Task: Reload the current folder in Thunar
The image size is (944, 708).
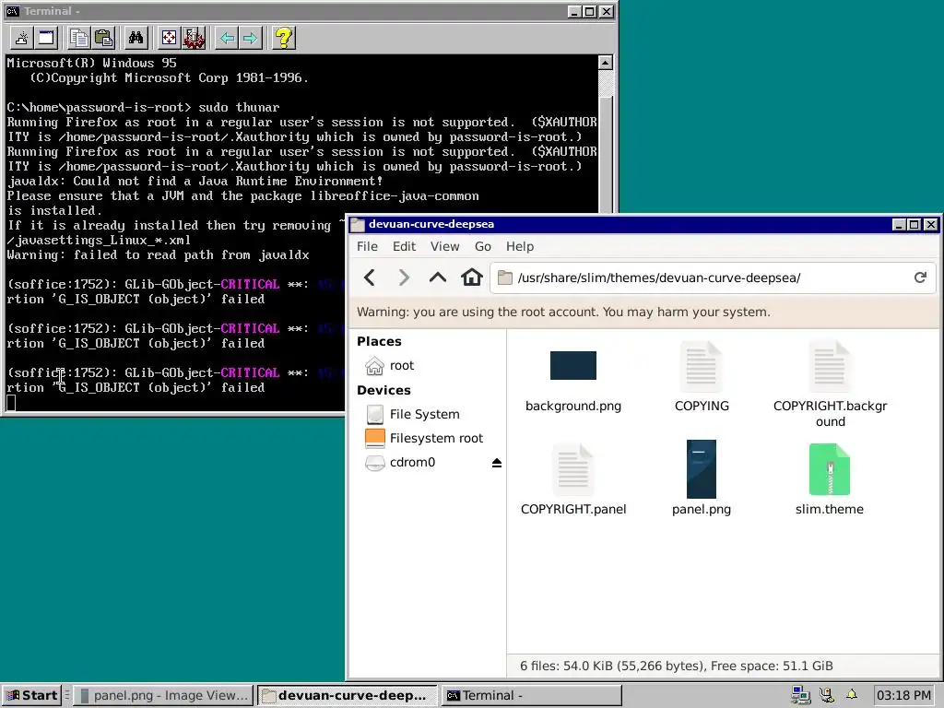Action: point(920,277)
